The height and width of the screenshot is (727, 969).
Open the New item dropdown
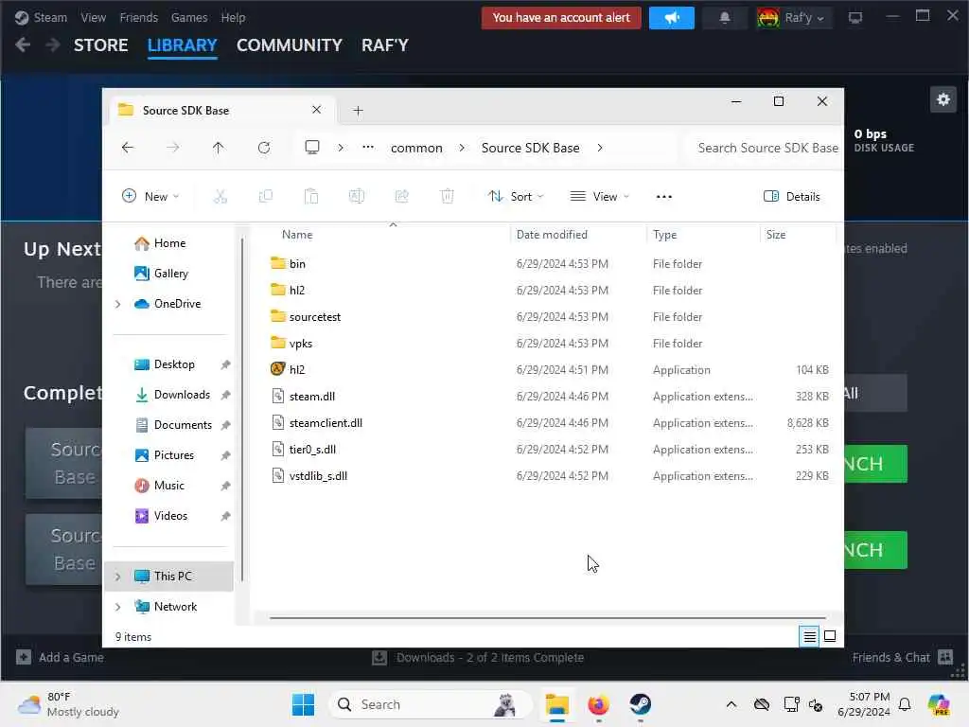point(150,197)
